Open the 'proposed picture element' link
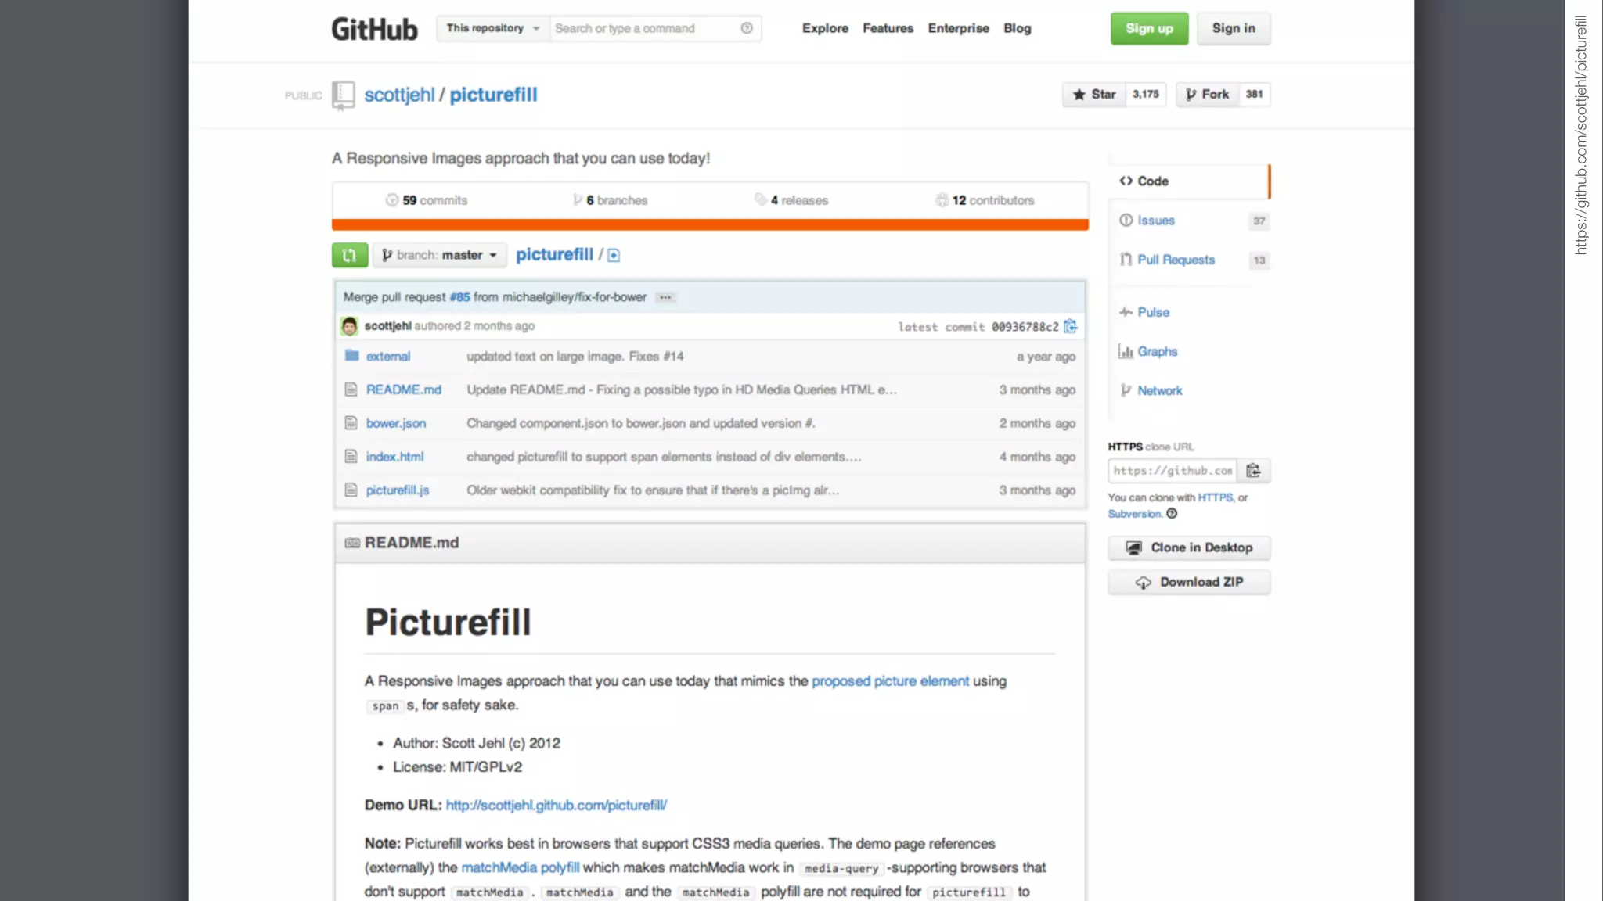 pos(890,681)
